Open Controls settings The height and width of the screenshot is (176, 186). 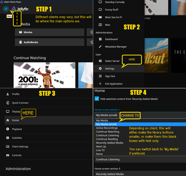pos(48,155)
